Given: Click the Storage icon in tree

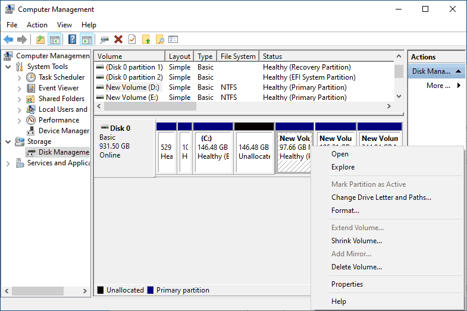Looking at the screenshot, I should coord(20,142).
